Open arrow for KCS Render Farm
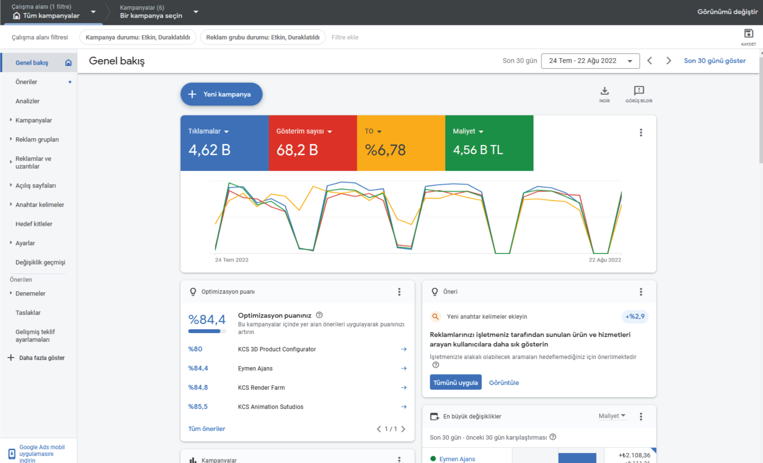763x463 pixels. pos(404,388)
